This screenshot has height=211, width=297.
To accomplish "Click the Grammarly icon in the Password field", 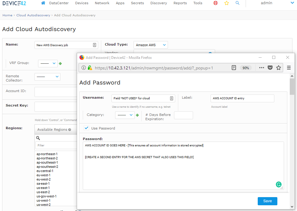I will (278, 184).
